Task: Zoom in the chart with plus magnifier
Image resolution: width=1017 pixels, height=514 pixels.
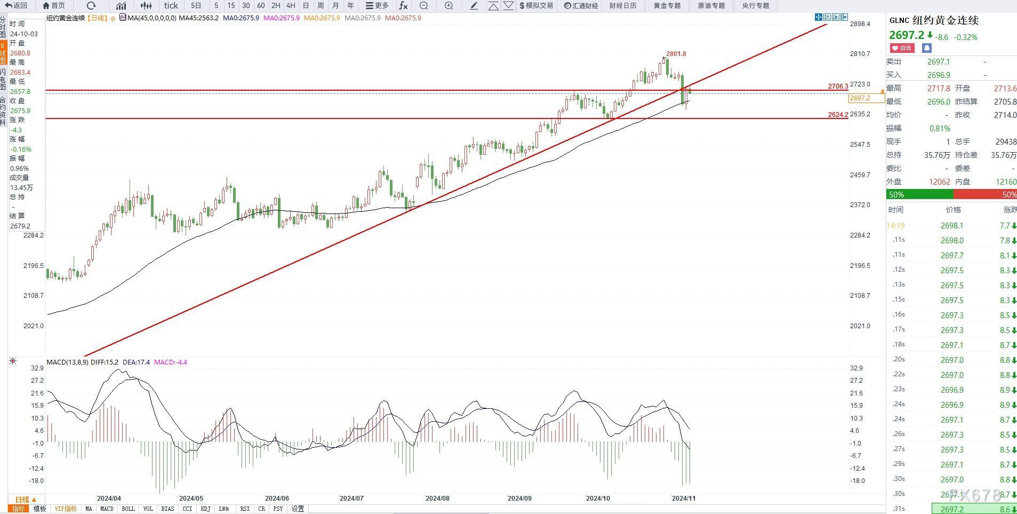Action: [x=449, y=6]
